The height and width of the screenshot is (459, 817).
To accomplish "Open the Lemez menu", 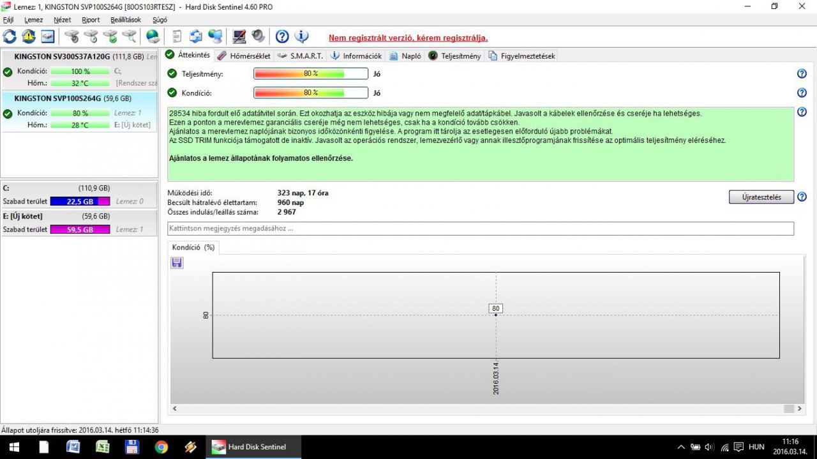I will click(x=34, y=20).
